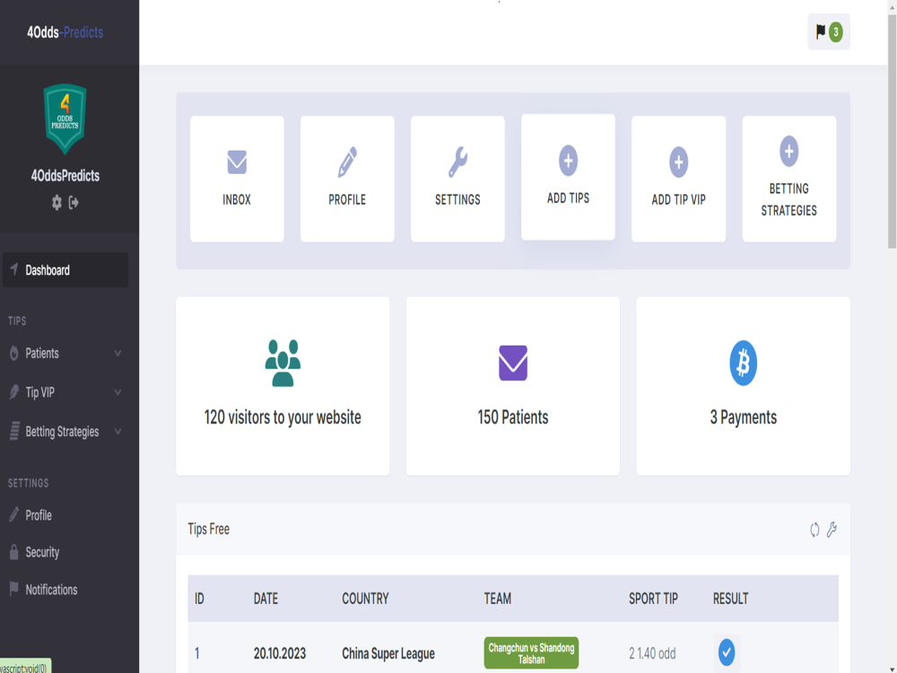897x673 pixels.
Task: Click the TEAM column header
Action: pyautogui.click(x=498, y=599)
